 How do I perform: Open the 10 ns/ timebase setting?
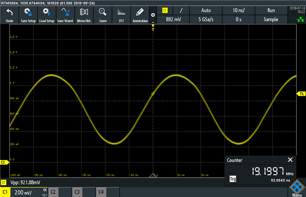(238, 10)
